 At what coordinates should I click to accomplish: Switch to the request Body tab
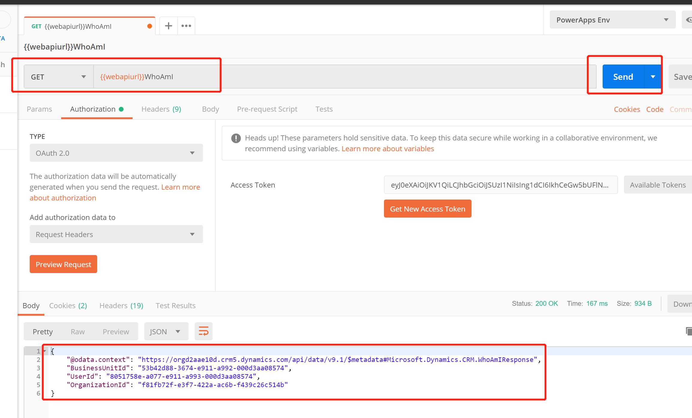coord(211,109)
